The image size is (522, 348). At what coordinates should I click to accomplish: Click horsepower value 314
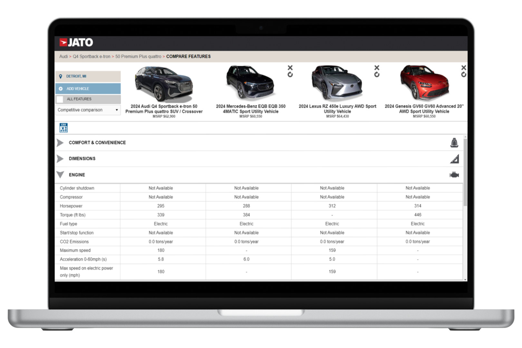pyautogui.click(x=418, y=206)
